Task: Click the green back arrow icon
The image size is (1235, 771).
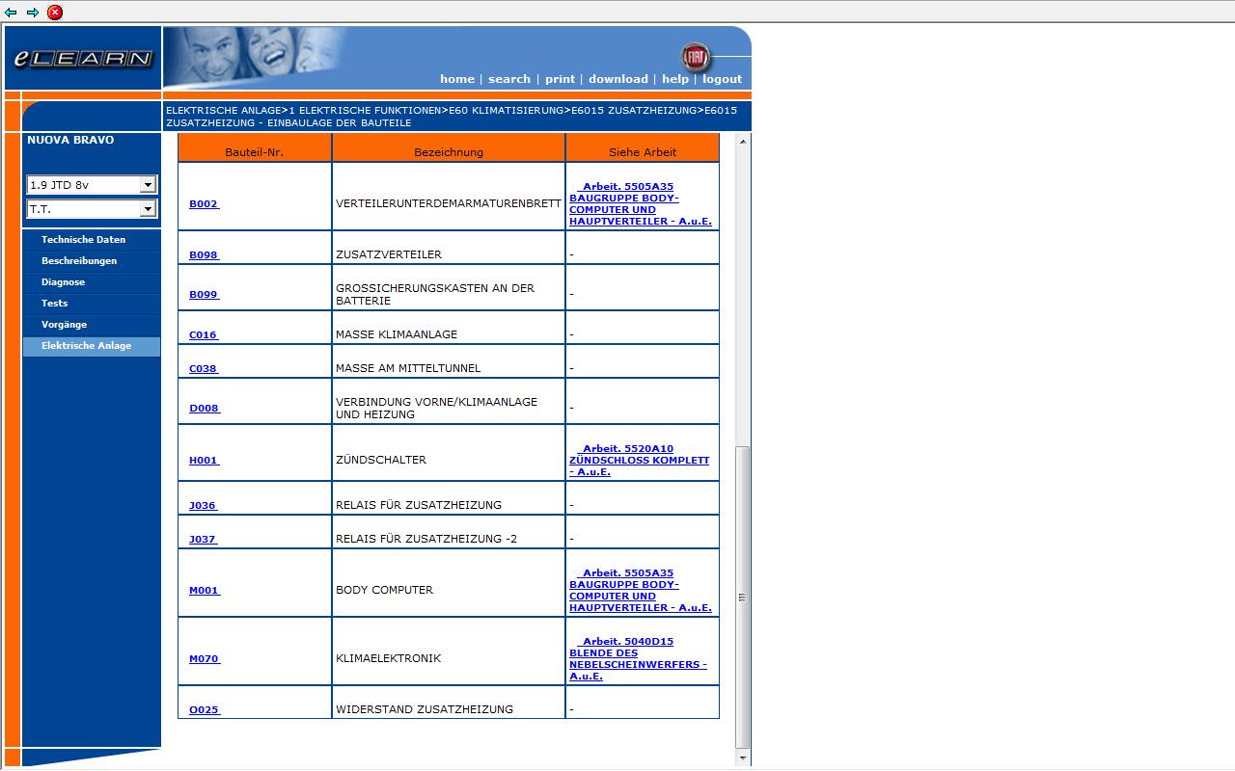Action: (11, 13)
